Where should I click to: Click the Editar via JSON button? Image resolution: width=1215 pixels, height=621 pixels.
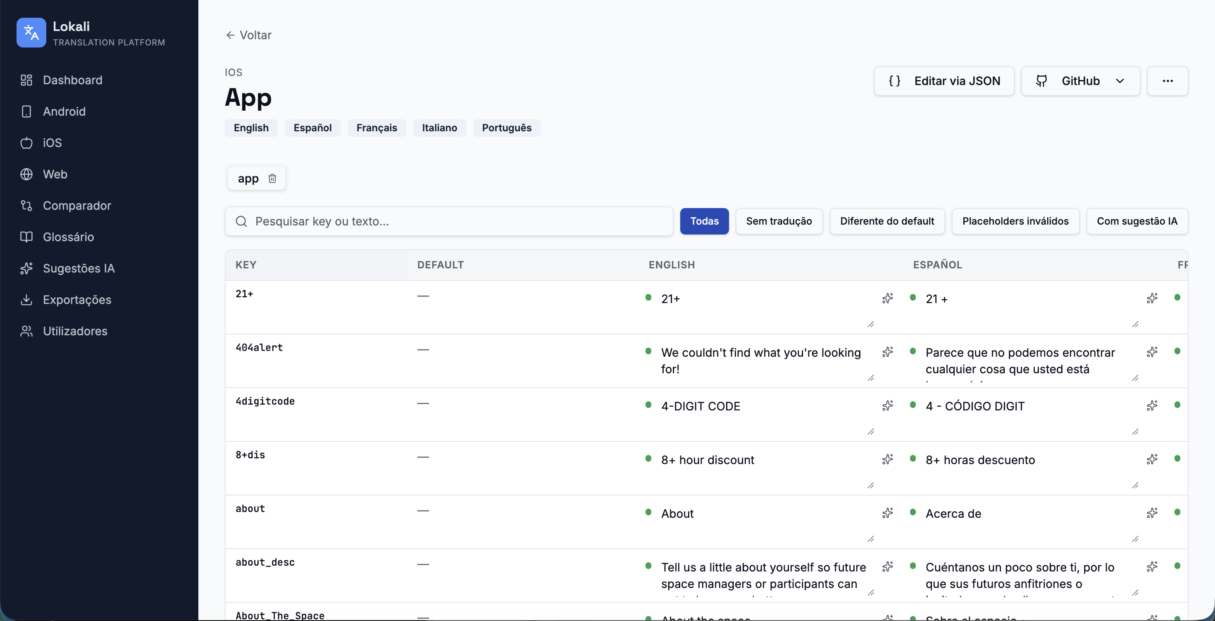(944, 81)
